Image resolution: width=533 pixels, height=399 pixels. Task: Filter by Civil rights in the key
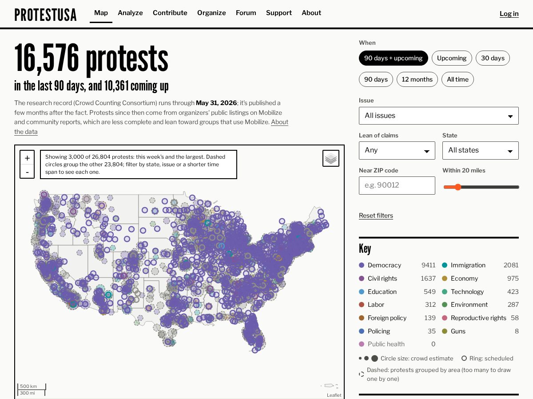click(397, 278)
